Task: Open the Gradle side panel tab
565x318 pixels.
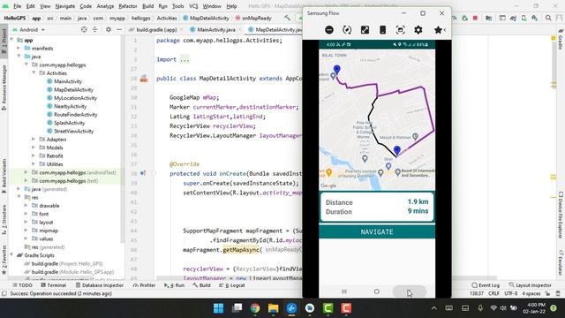Action: (x=561, y=38)
